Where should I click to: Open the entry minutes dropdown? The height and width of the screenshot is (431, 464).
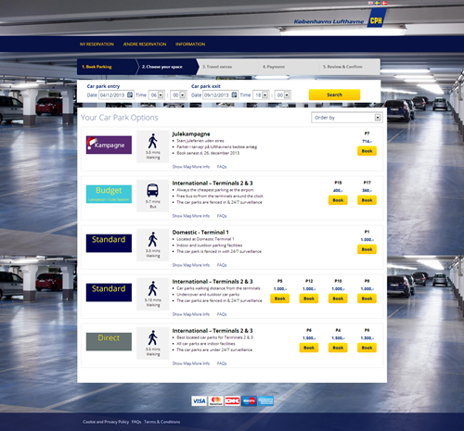click(x=178, y=95)
